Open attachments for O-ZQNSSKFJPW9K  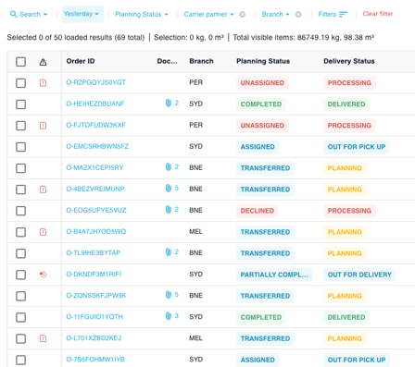(x=172, y=295)
